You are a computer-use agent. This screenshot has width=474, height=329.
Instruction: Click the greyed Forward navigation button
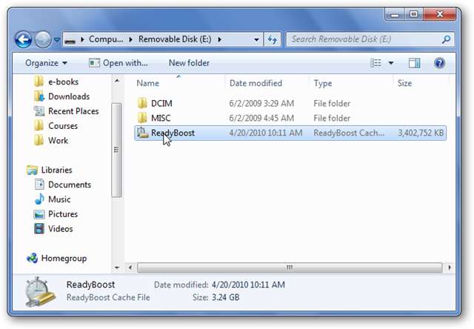pos(43,39)
